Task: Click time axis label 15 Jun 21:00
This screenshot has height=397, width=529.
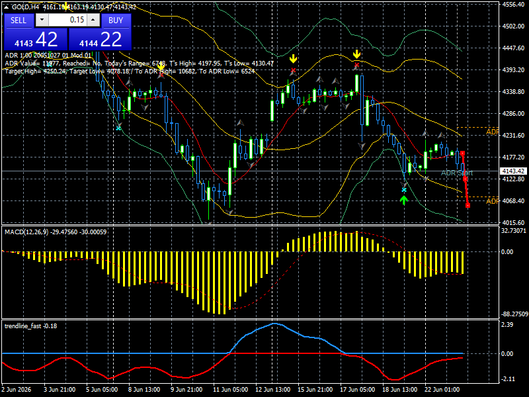Action: pos(315,390)
